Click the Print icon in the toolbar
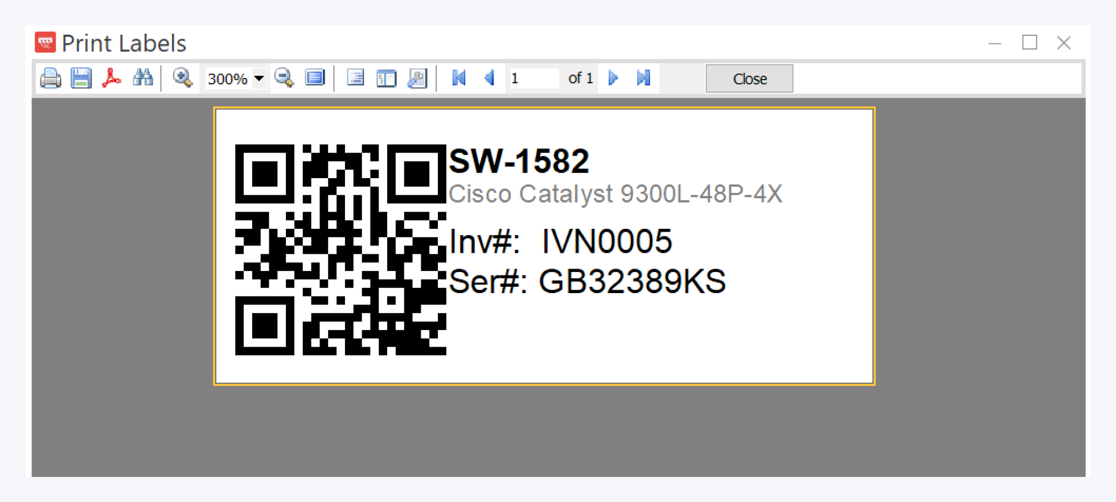This screenshot has height=502, width=1116. point(51,78)
